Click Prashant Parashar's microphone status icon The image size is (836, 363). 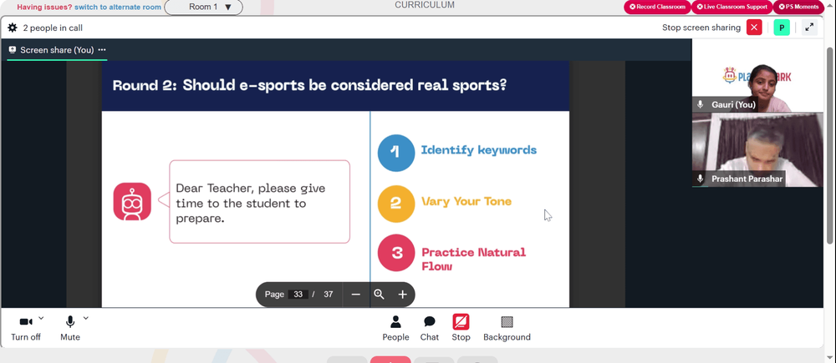[x=701, y=179]
